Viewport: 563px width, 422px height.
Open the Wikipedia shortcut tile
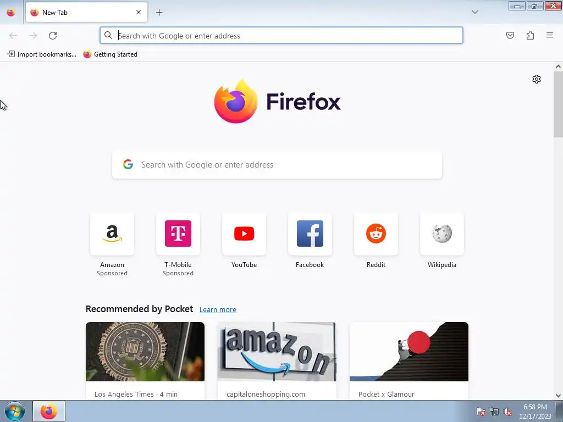[442, 234]
